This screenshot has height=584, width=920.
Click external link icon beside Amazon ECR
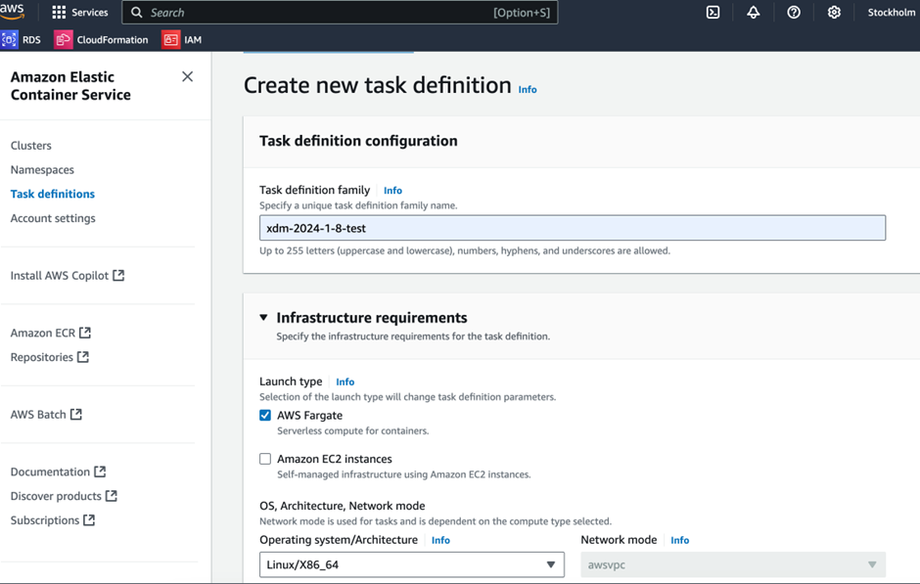point(85,333)
